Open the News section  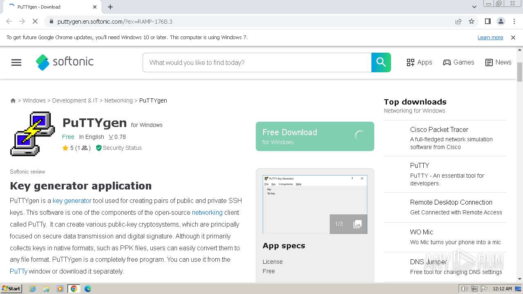tap(498, 62)
